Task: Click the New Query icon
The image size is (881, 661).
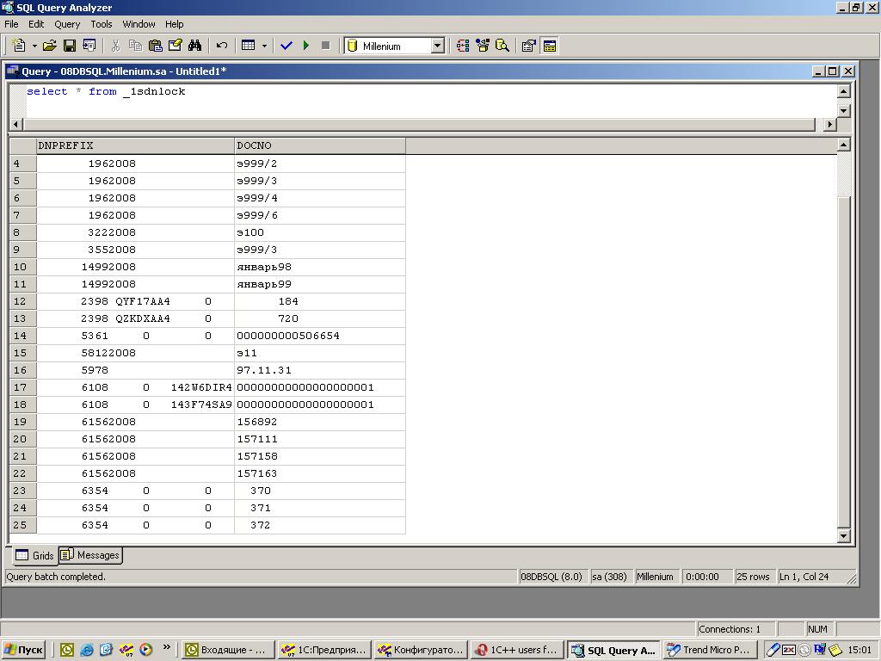Action: click(x=19, y=46)
